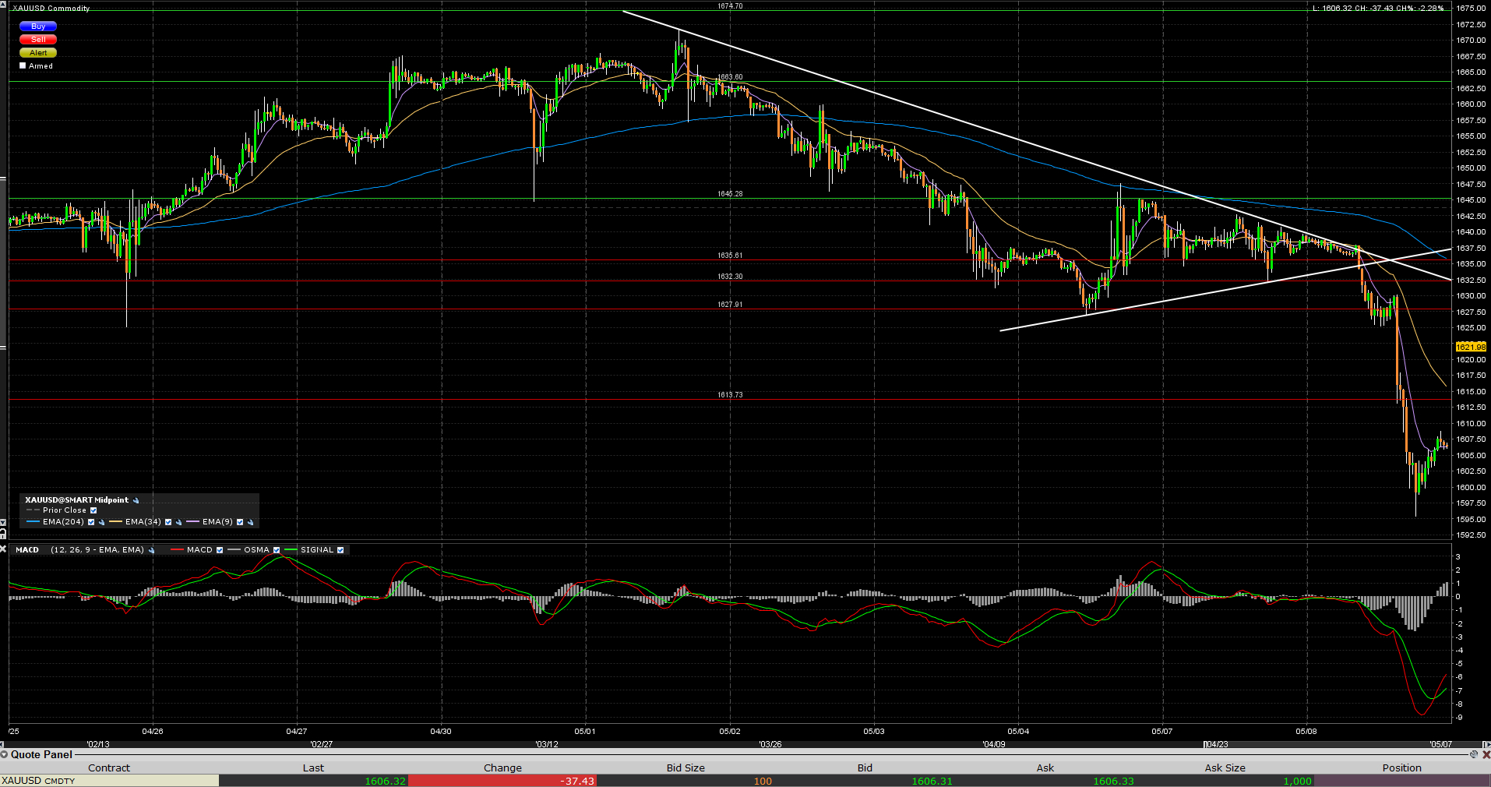Remove the MACD sub-chart with X
This screenshot has height=787, width=1491.
click(x=3, y=549)
